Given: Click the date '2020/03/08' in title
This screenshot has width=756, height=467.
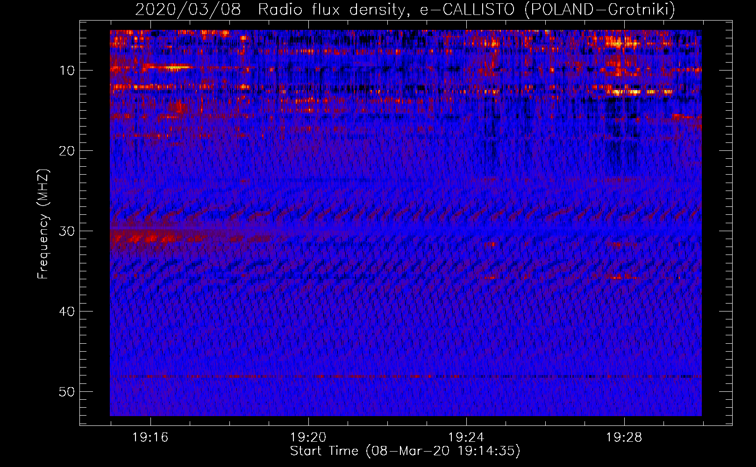Looking at the screenshot, I should 188,10.
